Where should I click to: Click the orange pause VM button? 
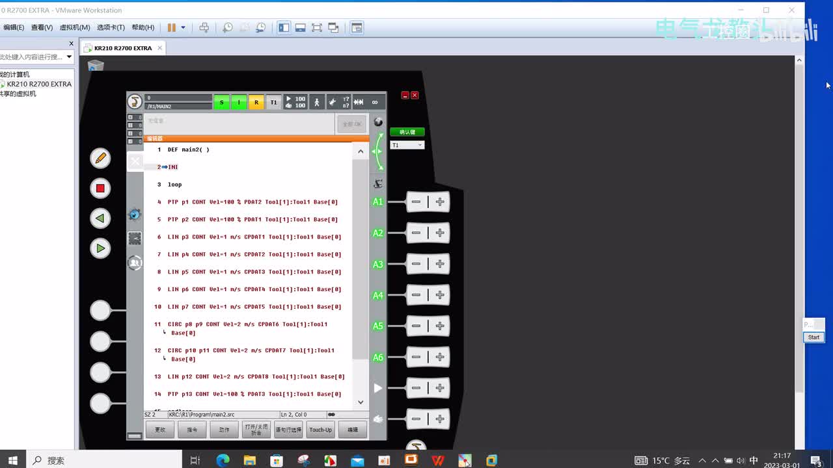172,27
